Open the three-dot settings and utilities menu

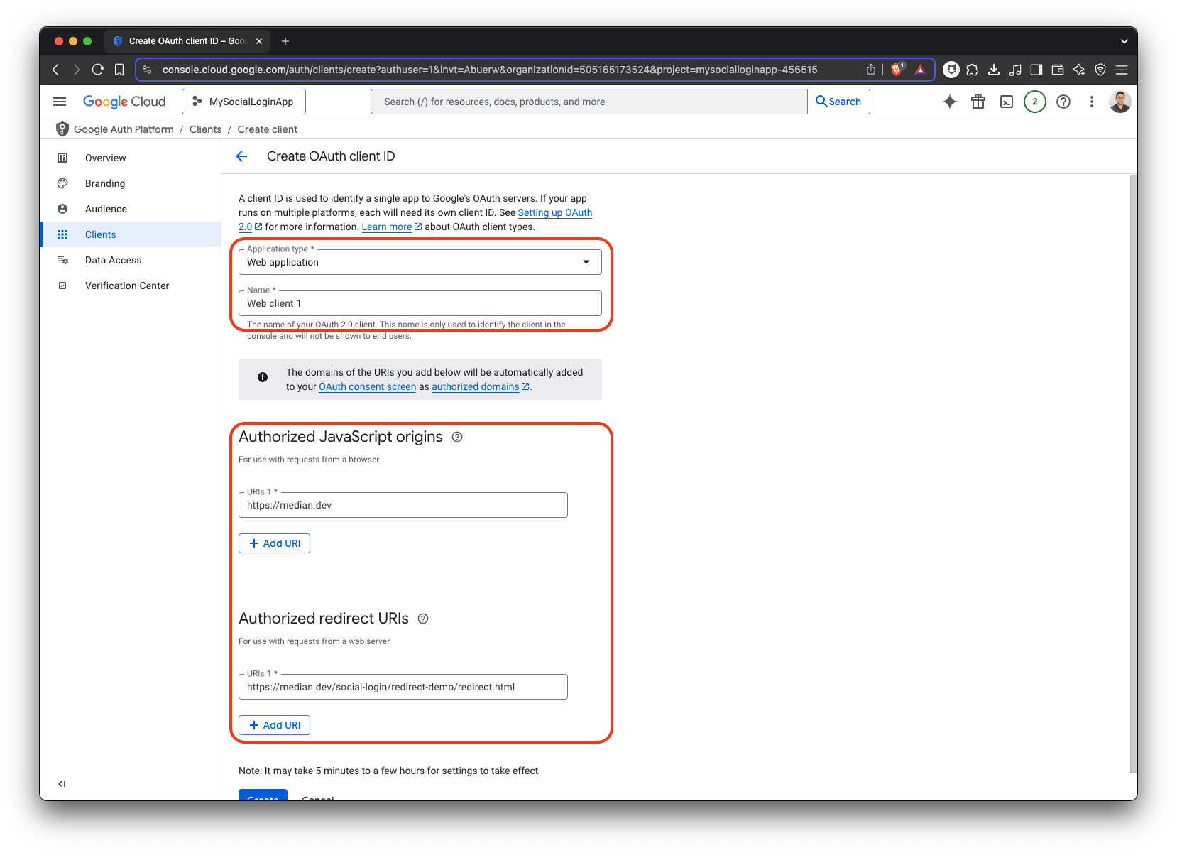[x=1092, y=102]
